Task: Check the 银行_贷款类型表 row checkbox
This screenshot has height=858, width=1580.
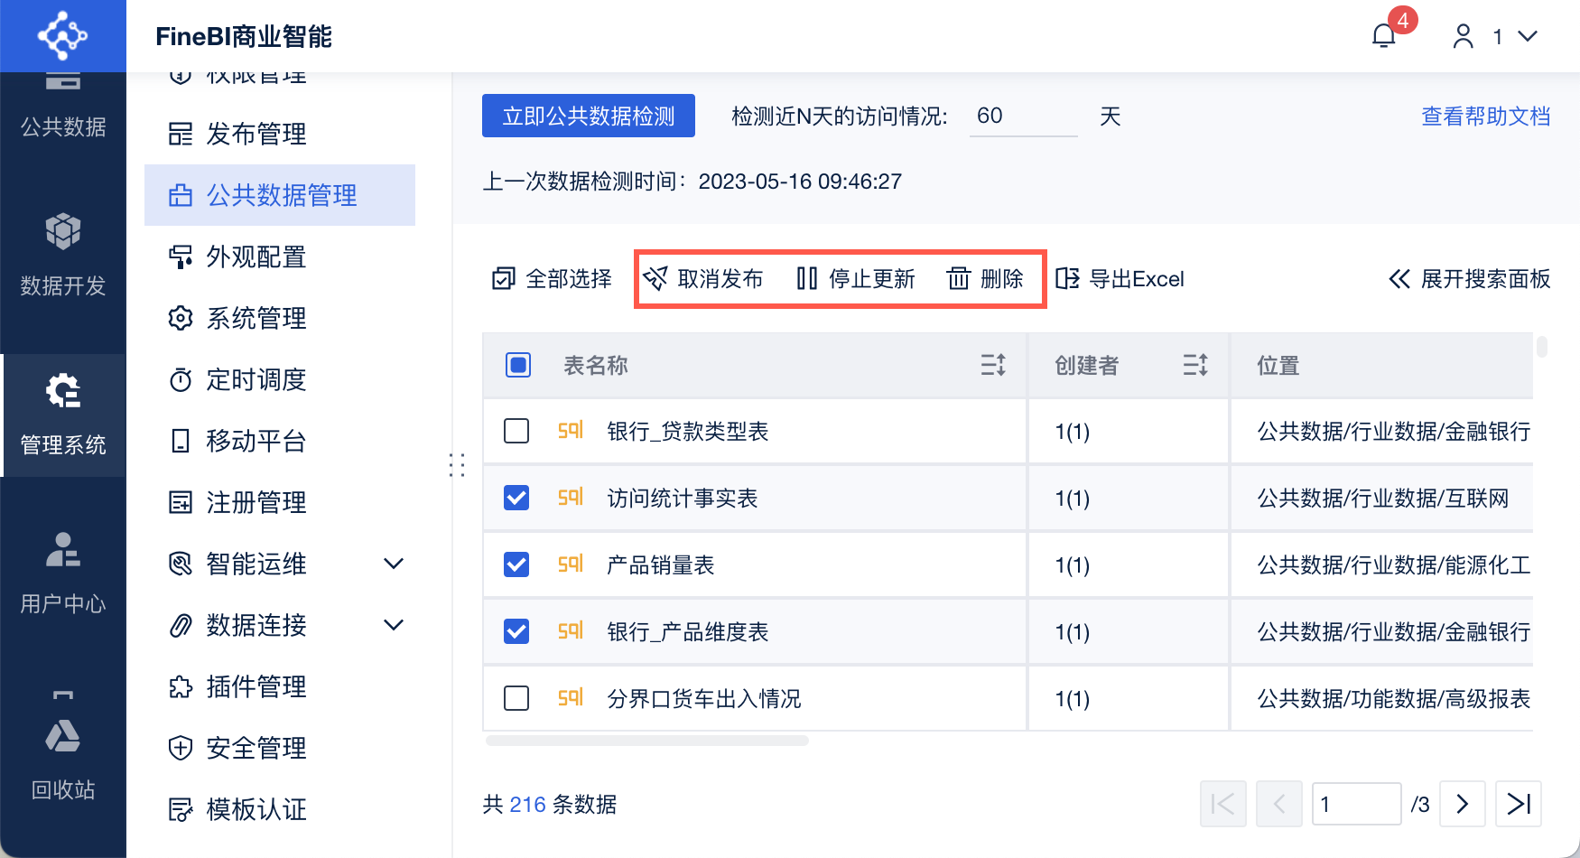Action: (x=516, y=431)
